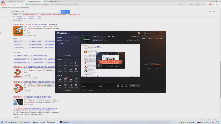
Task: Open the settings dropdown at top-right of search page
Action: (215, 12)
